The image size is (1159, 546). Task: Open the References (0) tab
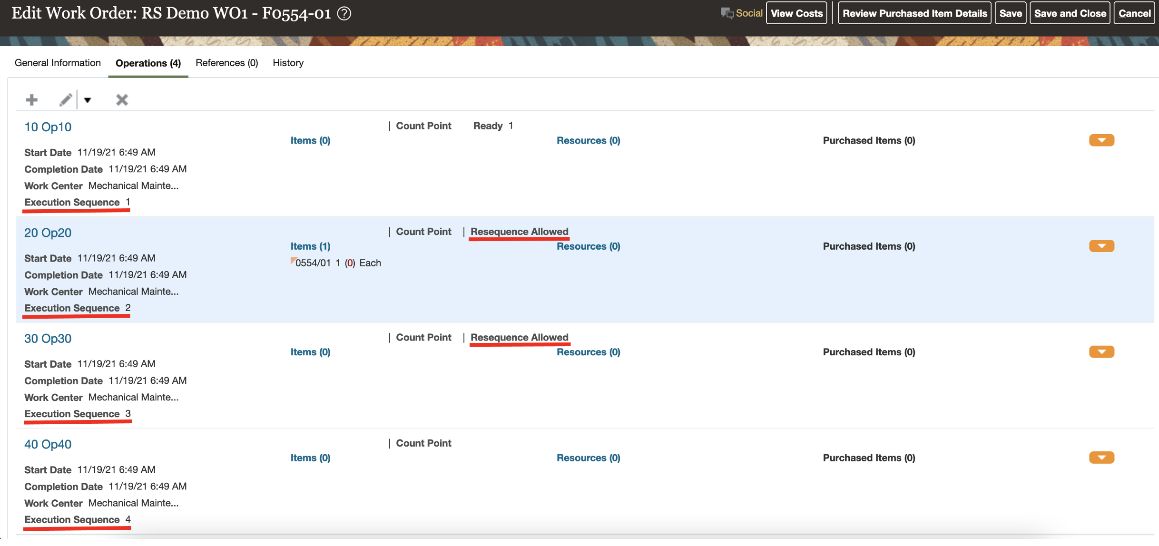pos(226,63)
